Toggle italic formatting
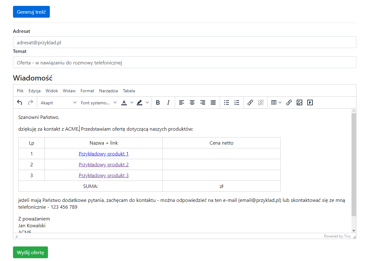The width and height of the screenshot is (375, 261). [x=168, y=102]
